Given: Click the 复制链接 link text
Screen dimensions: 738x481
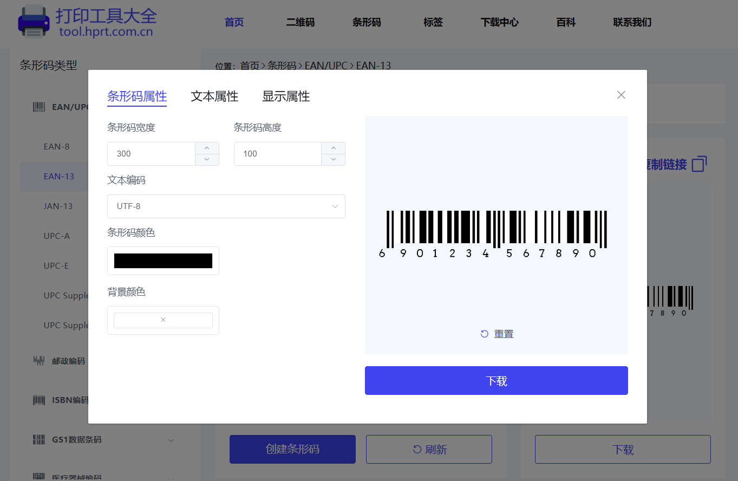Looking at the screenshot, I should pyautogui.click(x=667, y=165).
